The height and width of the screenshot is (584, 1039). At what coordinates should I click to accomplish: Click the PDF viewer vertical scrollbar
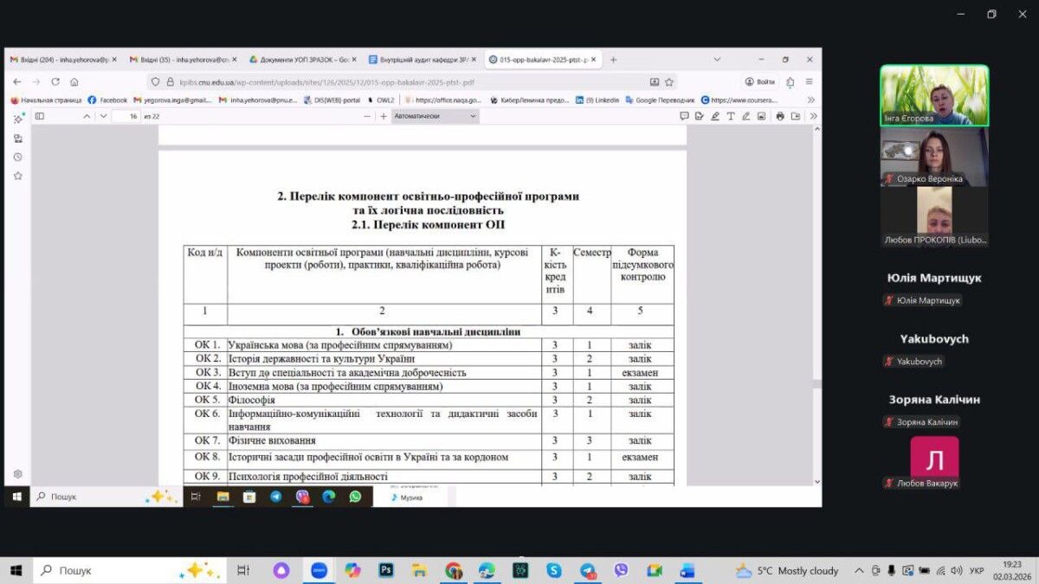pyautogui.click(x=816, y=303)
